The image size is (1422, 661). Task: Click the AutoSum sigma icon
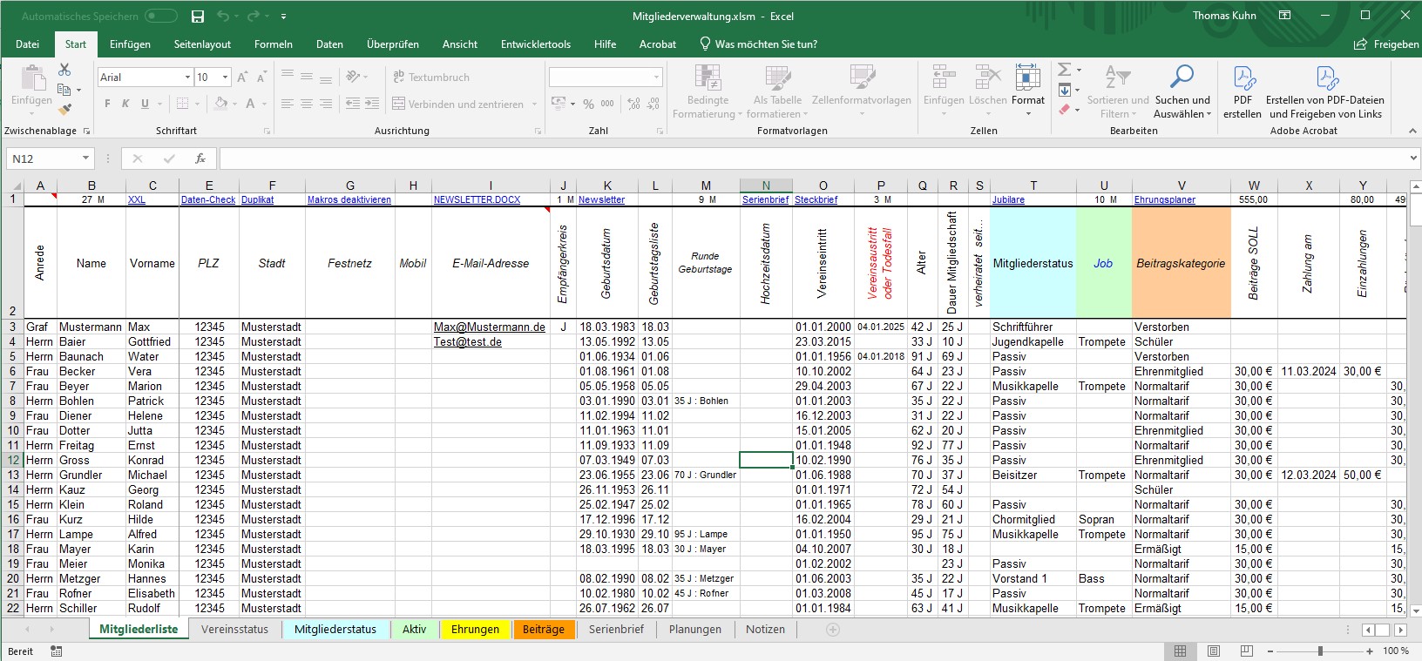click(x=1064, y=70)
